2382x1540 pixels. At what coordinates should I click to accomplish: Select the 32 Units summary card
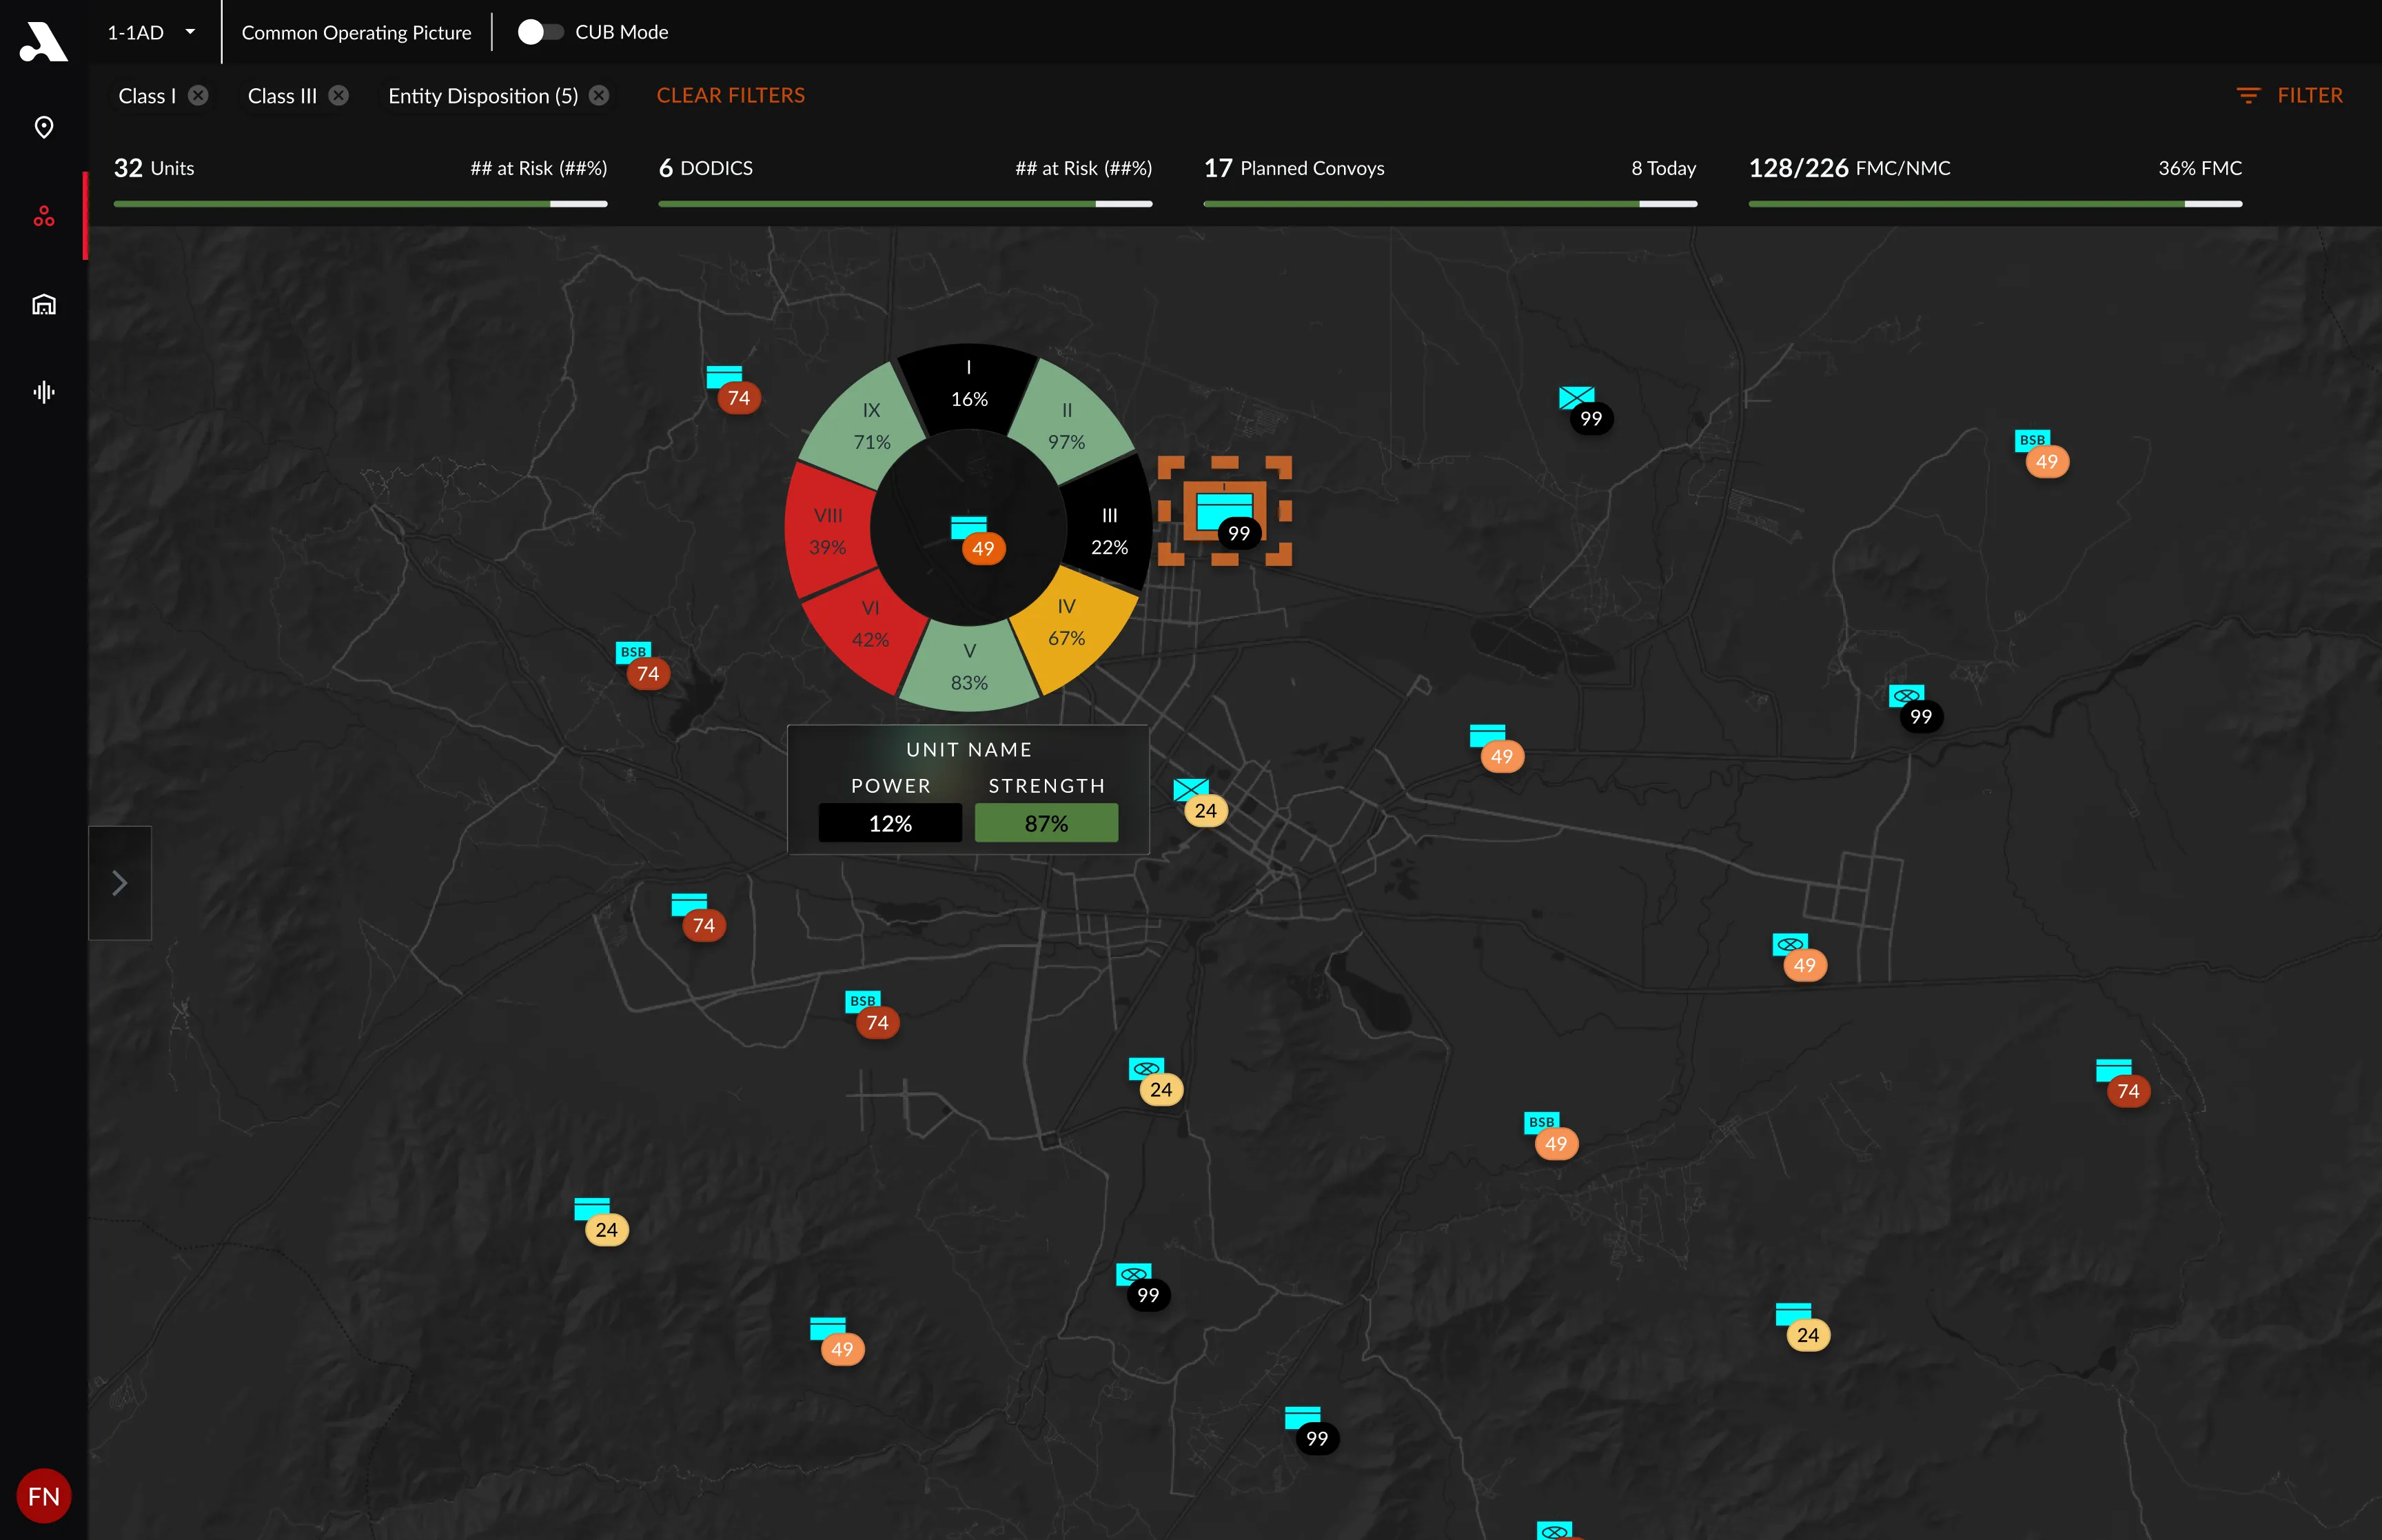pos(360,180)
